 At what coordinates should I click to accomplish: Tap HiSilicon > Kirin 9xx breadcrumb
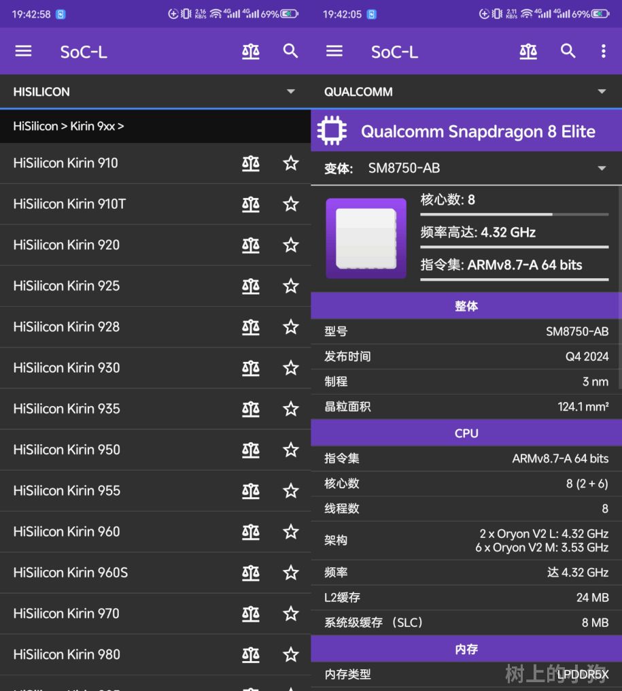click(x=69, y=127)
